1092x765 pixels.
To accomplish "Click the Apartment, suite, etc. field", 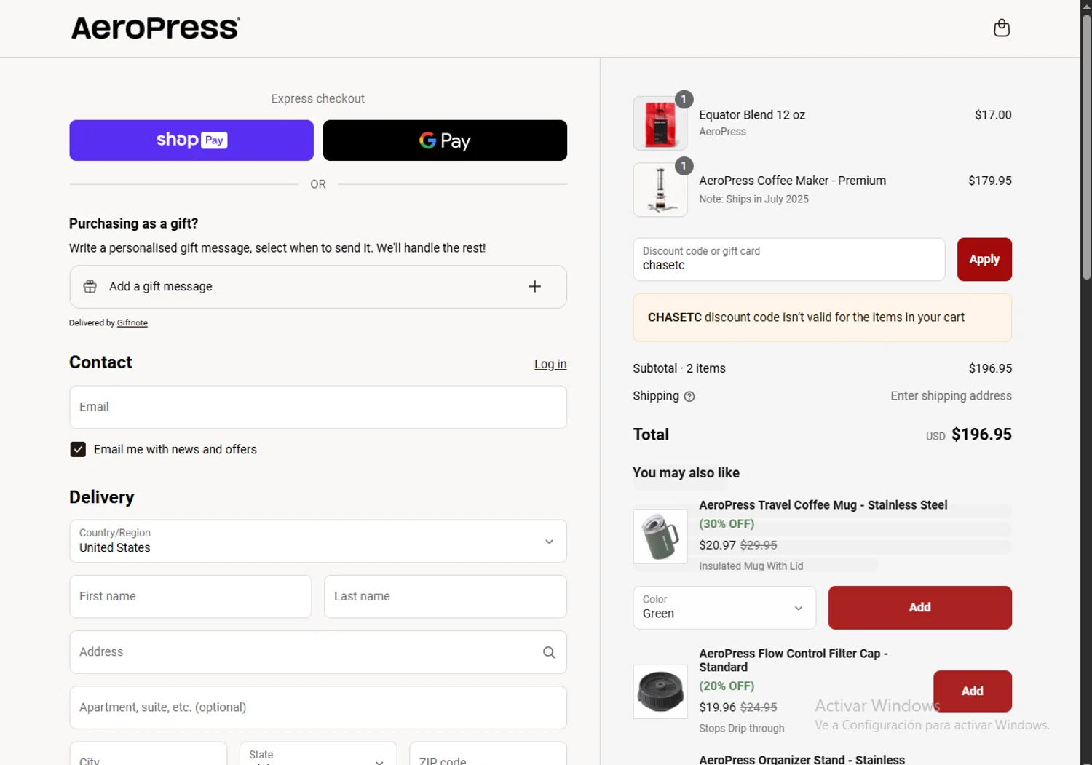I will pos(318,707).
